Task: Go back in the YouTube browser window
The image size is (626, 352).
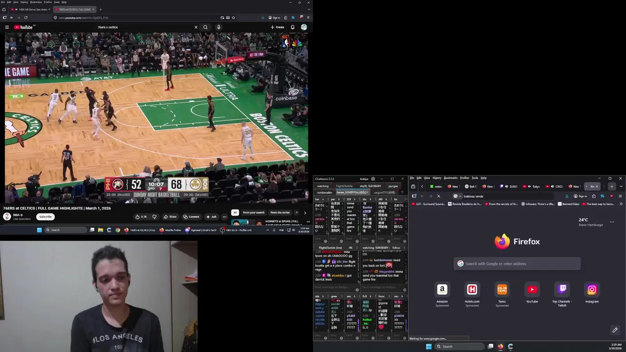Action: tap(12, 18)
